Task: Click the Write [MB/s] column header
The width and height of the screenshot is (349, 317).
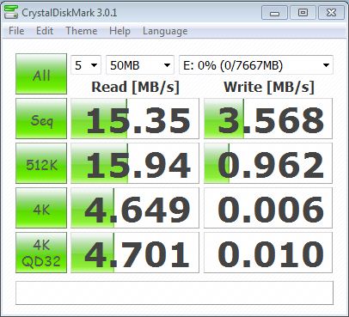Action: (x=269, y=87)
